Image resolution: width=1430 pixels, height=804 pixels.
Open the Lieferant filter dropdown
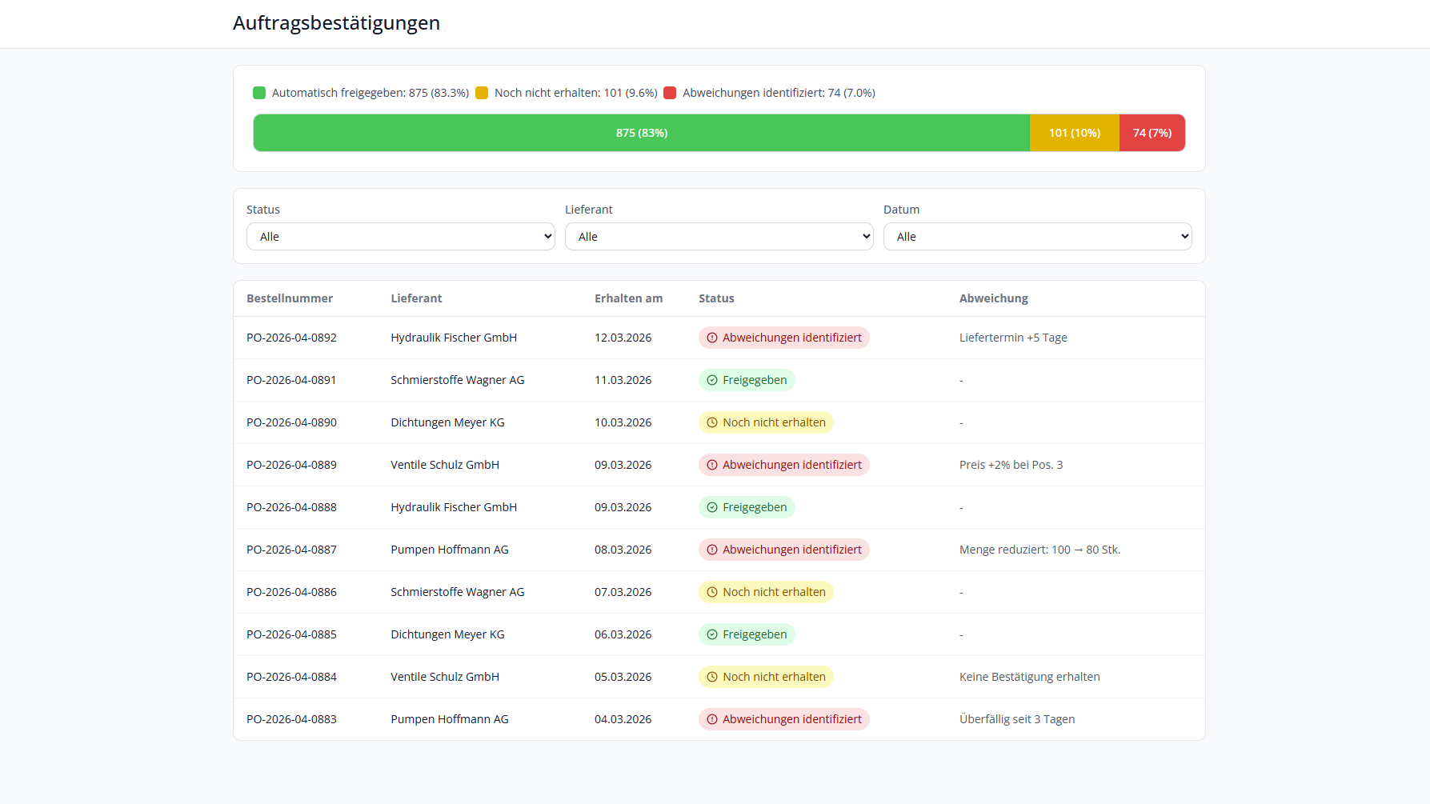[x=719, y=237]
